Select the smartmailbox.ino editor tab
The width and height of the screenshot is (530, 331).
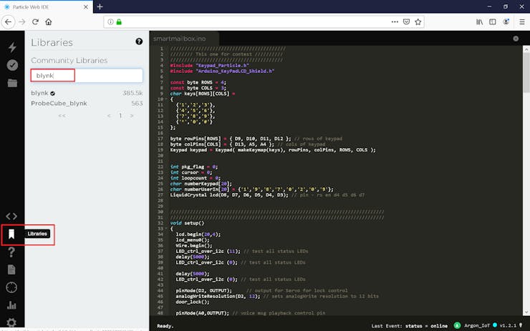(184, 39)
